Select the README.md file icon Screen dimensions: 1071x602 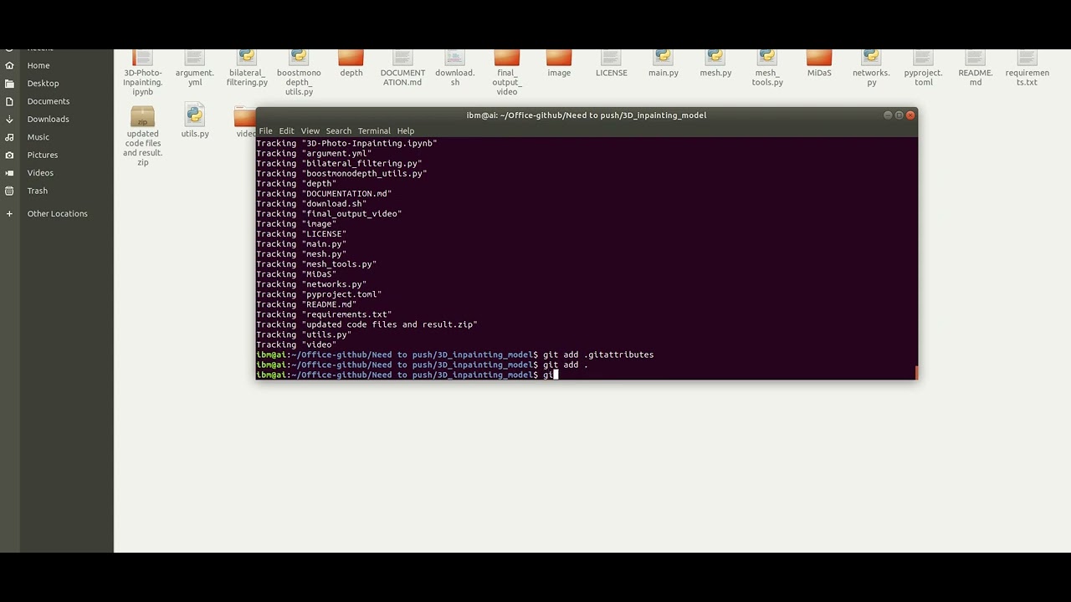pos(976,58)
